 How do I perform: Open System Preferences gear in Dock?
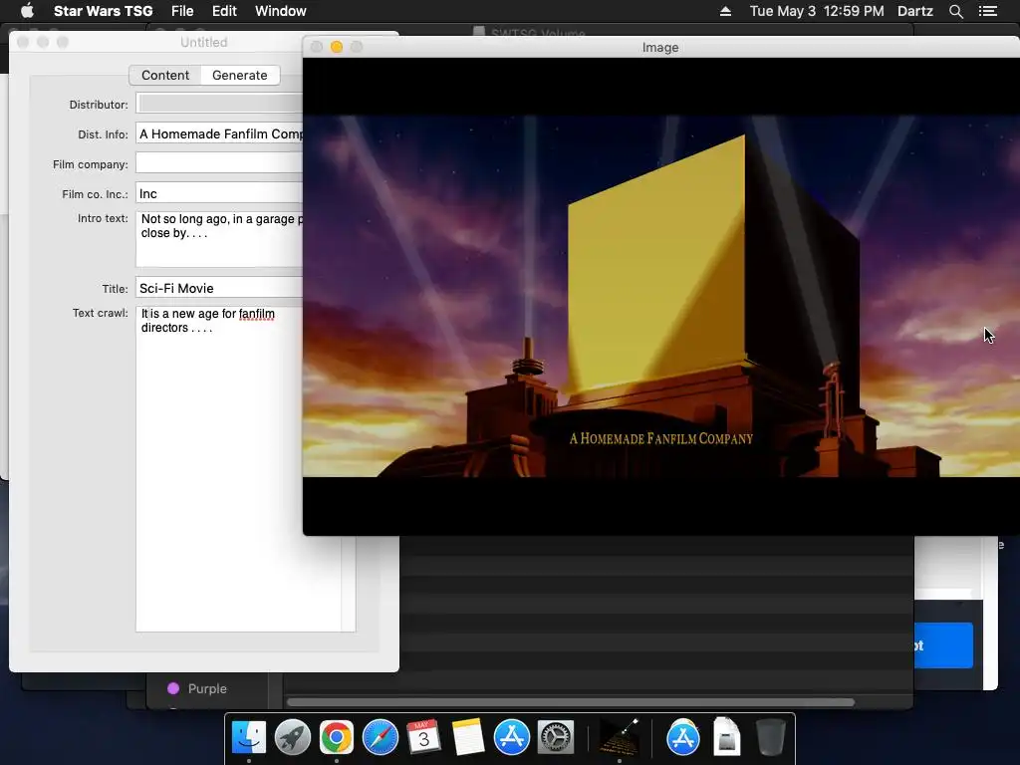(555, 738)
